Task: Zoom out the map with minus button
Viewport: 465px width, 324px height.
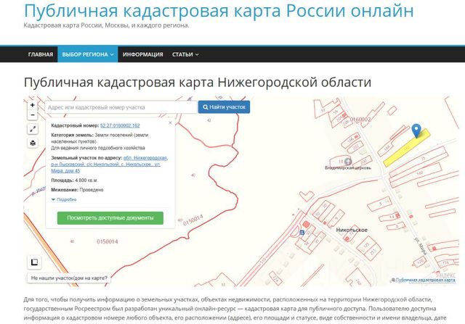Action: click(33, 115)
